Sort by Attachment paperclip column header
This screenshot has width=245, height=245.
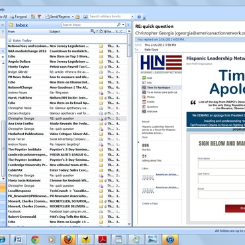105,32
